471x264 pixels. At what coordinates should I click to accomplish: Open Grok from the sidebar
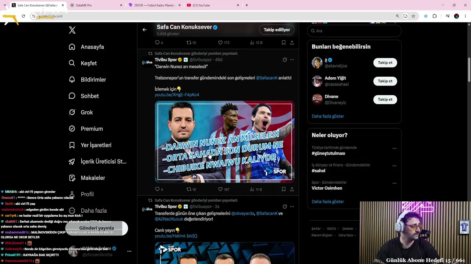click(x=81, y=112)
